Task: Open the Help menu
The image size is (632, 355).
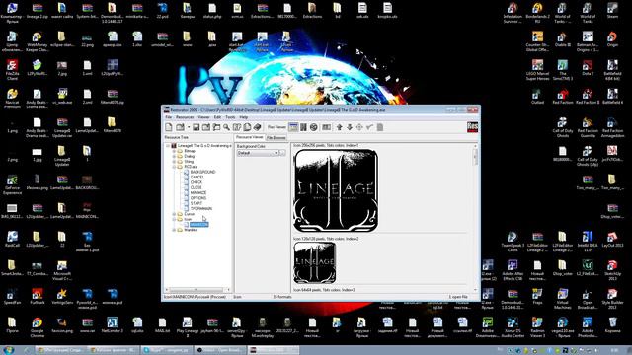Action: click(244, 117)
